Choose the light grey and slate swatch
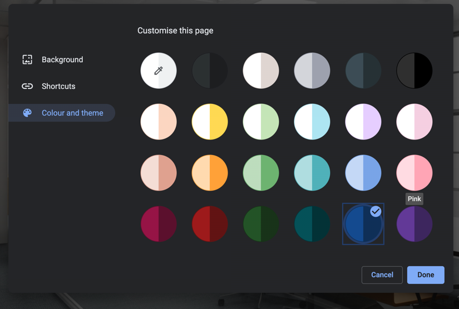The height and width of the screenshot is (309, 459). [312, 71]
